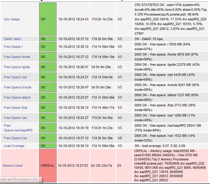The height and width of the screenshot is (184, 210).
Task: Click the green OK cell for Cpu Usage
Action: [47, 19]
